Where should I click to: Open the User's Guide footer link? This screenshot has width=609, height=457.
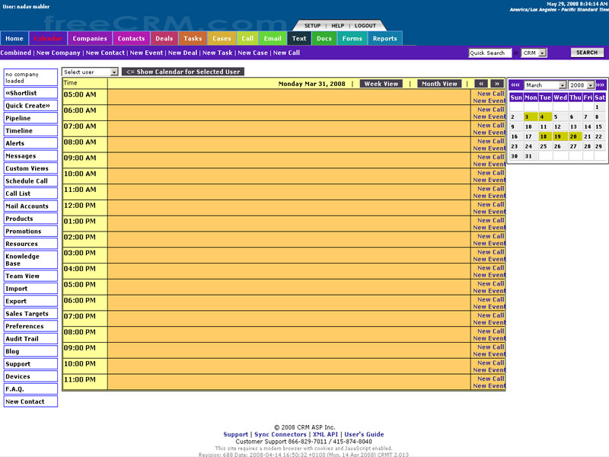(364, 434)
